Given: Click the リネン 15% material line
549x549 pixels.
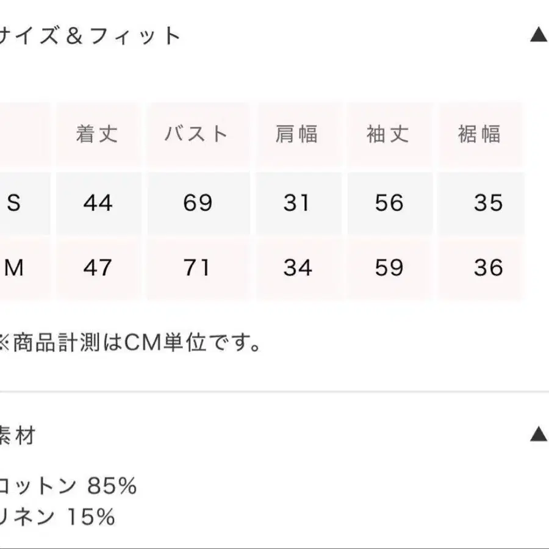Looking at the screenshot, I should pos(58,517).
